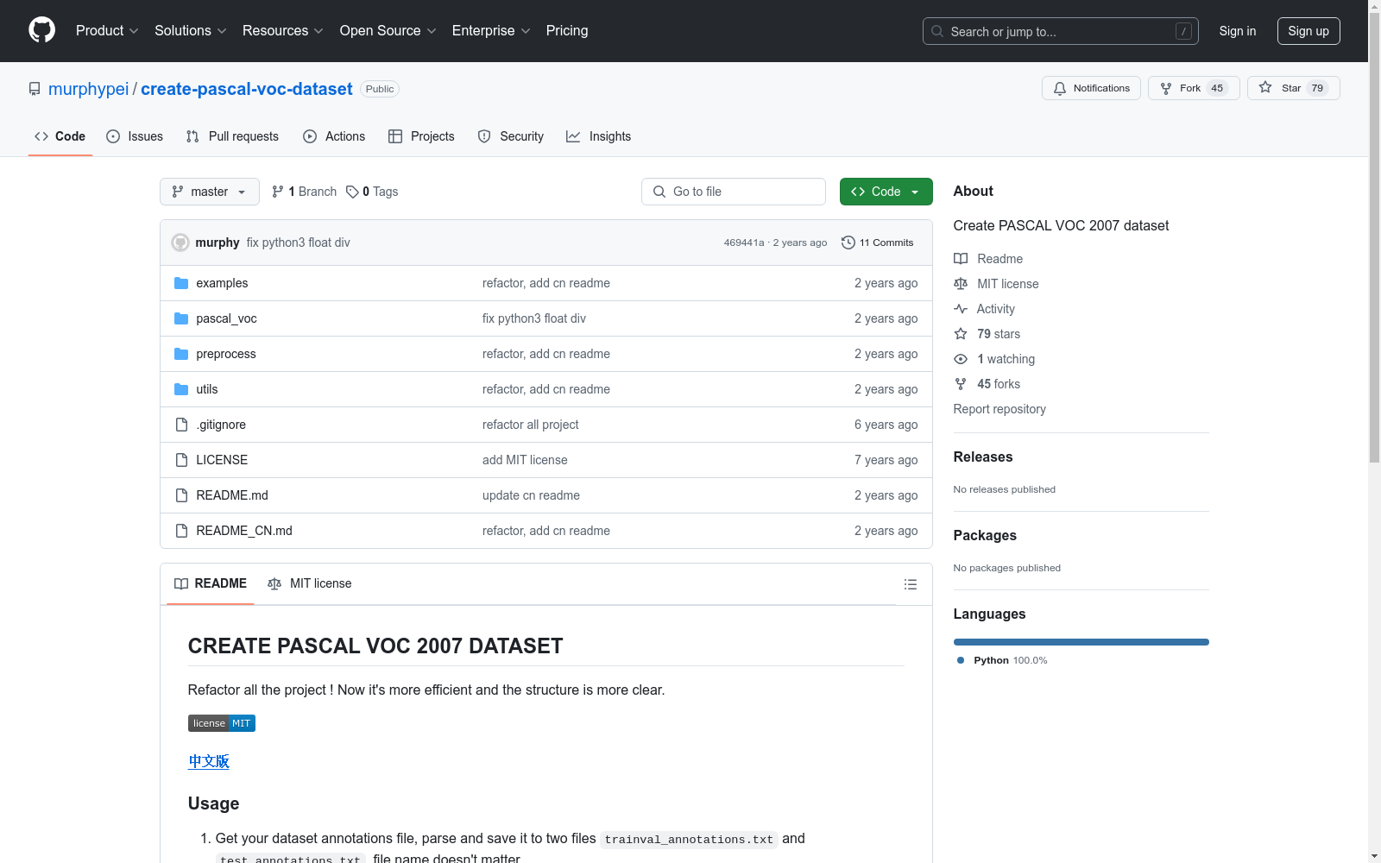Open the Code tab

coord(60,136)
